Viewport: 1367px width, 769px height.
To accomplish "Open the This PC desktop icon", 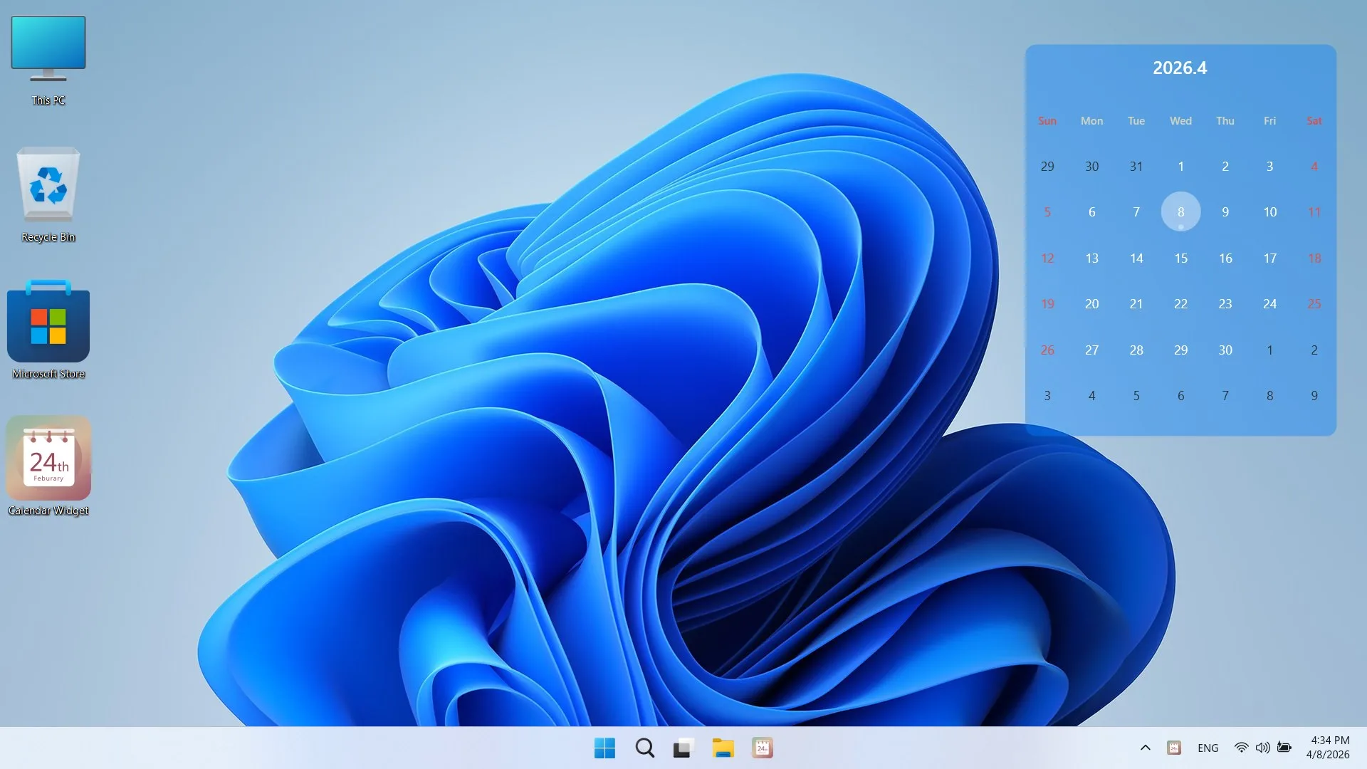I will 48,61.
